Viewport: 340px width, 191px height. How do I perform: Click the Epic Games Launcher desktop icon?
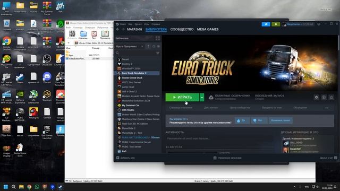pyautogui.click(x=47, y=132)
